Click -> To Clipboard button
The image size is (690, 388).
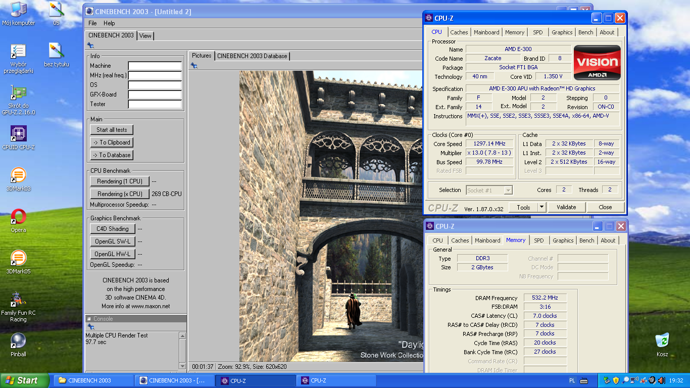tap(112, 142)
